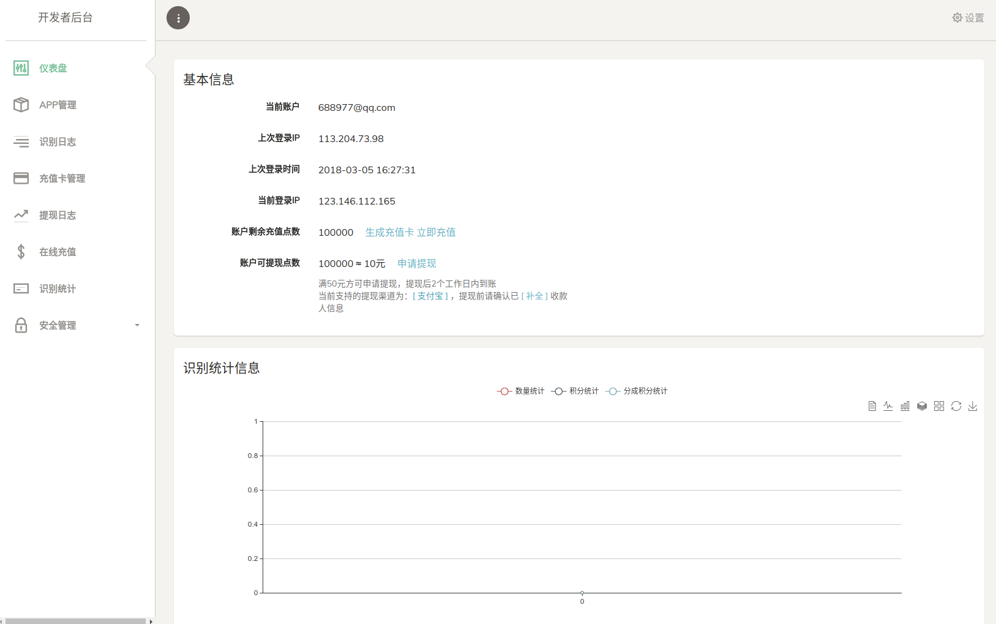The height and width of the screenshot is (624, 996).
Task: Click the chart data point at 0
Action: [582, 593]
